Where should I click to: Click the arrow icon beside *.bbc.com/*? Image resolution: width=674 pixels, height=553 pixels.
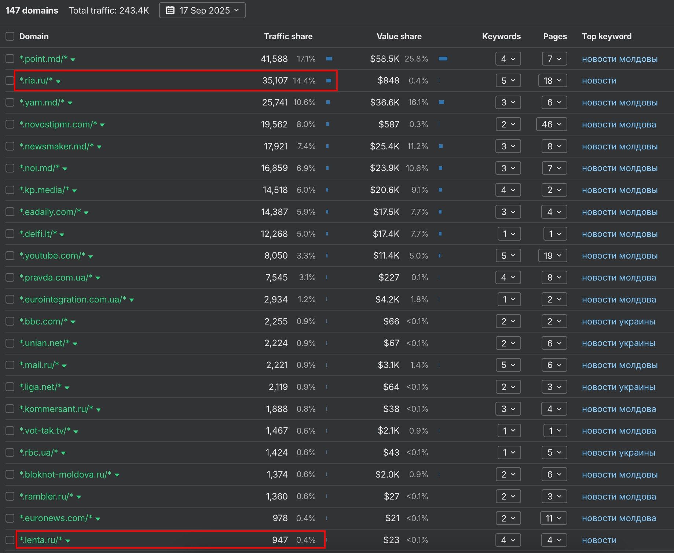[73, 322]
